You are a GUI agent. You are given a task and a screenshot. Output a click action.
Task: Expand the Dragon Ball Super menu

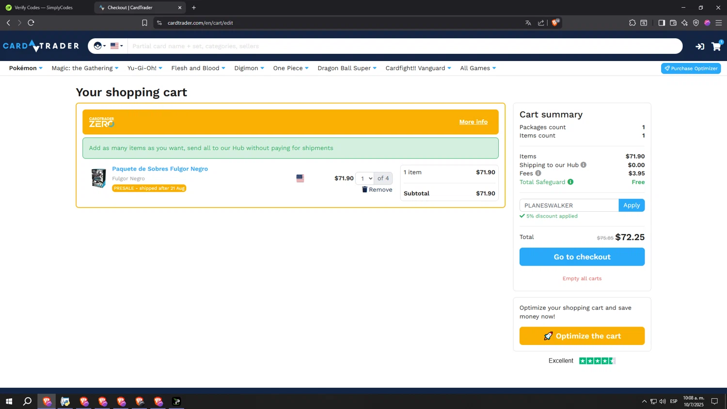pyautogui.click(x=347, y=68)
